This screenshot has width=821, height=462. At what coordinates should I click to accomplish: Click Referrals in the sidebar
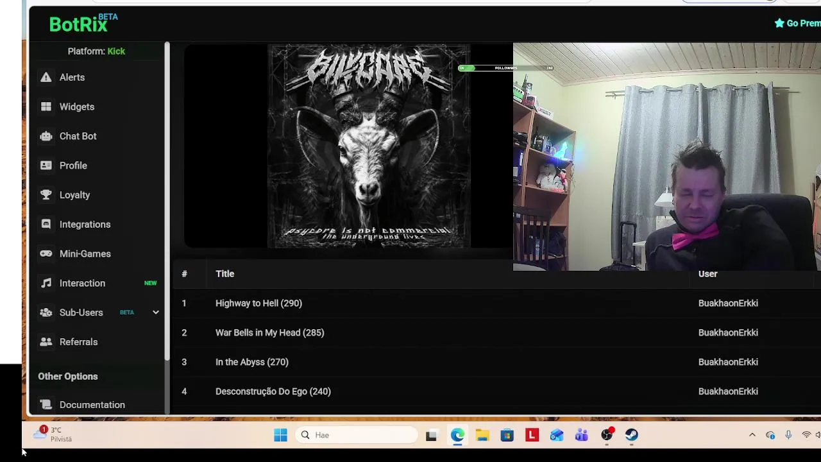pos(79,342)
